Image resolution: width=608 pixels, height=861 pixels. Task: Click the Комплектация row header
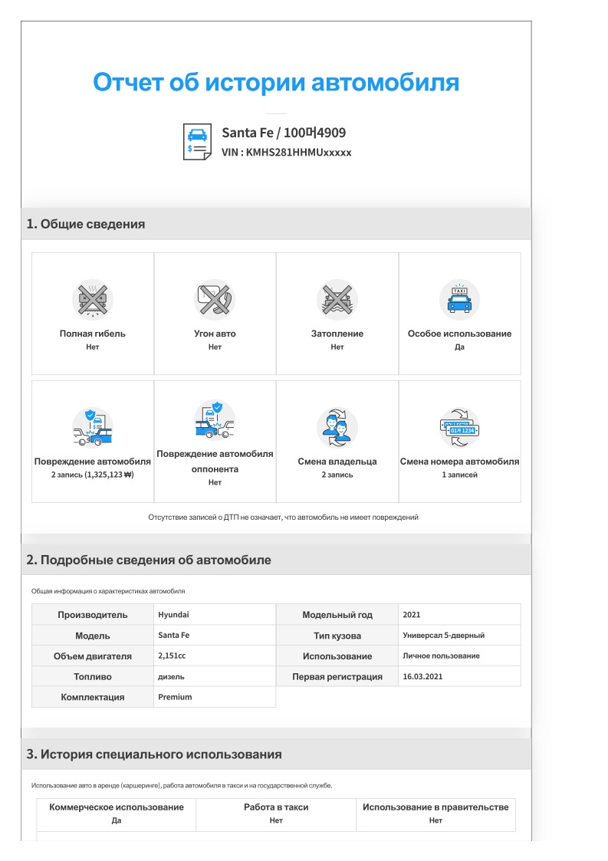tap(93, 697)
